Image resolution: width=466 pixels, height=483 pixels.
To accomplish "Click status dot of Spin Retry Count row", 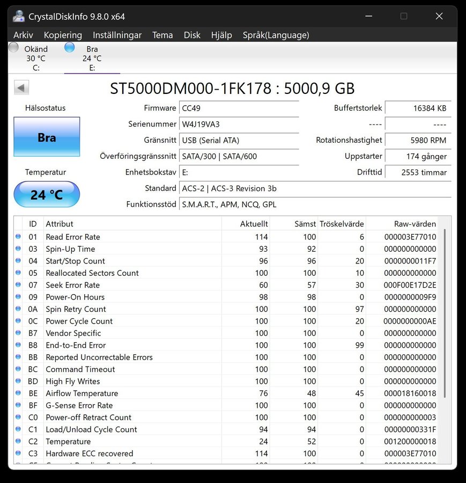I will click(18, 309).
